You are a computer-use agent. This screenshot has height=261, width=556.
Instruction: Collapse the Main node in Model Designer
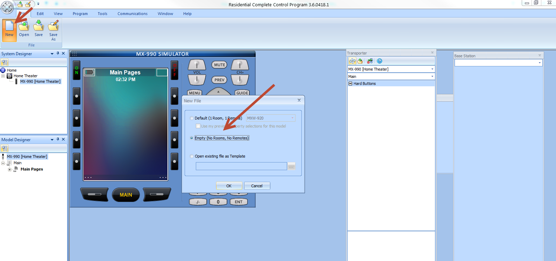click(x=3, y=163)
